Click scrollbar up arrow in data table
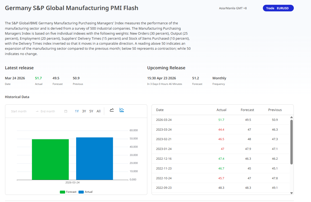 tap(291, 117)
